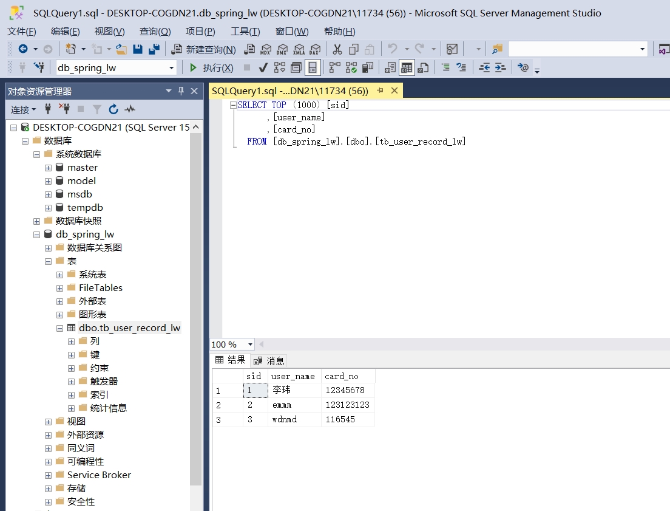Click the Specify Template Parameter Values icon
670x511 pixels.
coord(523,67)
